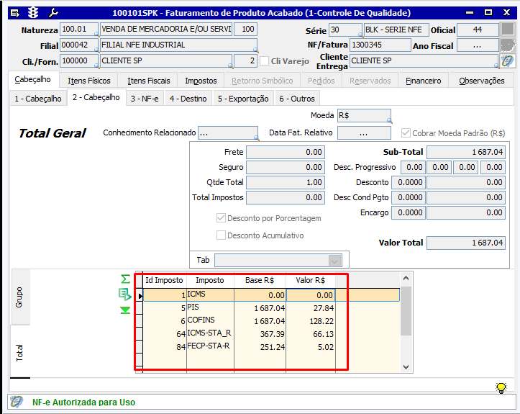Select the Total vertical tab
The image size is (520, 414).
[x=20, y=352]
